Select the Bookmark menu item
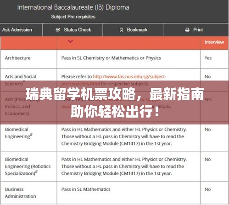 point(133,30)
